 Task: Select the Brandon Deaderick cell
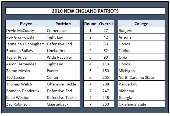click(26, 91)
